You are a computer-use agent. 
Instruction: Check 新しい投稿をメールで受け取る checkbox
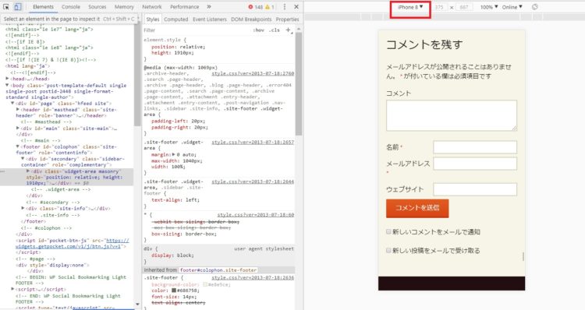pyautogui.click(x=388, y=250)
